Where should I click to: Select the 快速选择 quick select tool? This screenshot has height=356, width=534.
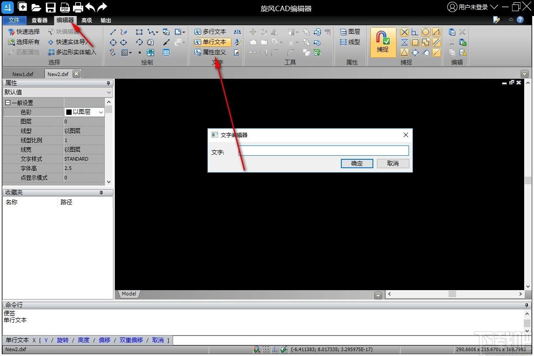(x=24, y=32)
